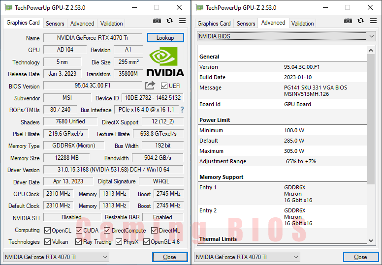The image size is (382, 265).
Task: Toggle the Vulkan checkbox
Action: [48, 241]
